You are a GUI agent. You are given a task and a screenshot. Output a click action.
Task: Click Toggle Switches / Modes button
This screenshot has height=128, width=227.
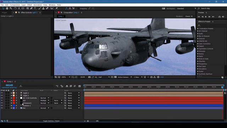(x=51, y=121)
